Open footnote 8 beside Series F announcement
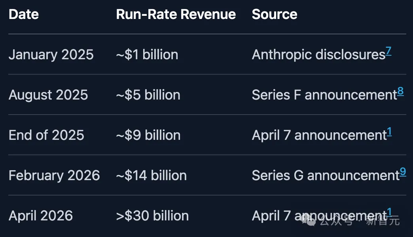 click(400, 91)
